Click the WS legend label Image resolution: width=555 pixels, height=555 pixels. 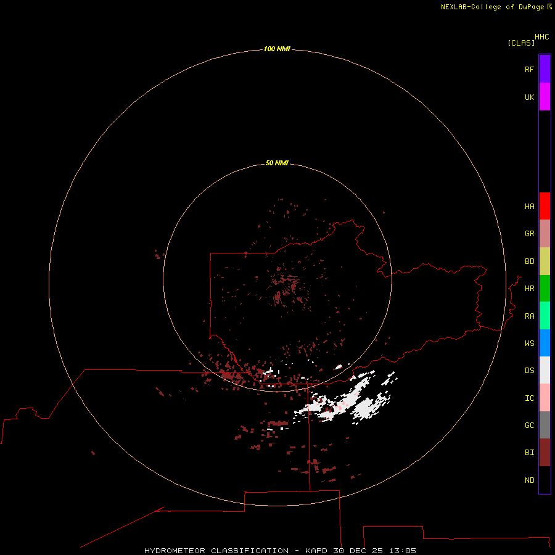coord(529,343)
